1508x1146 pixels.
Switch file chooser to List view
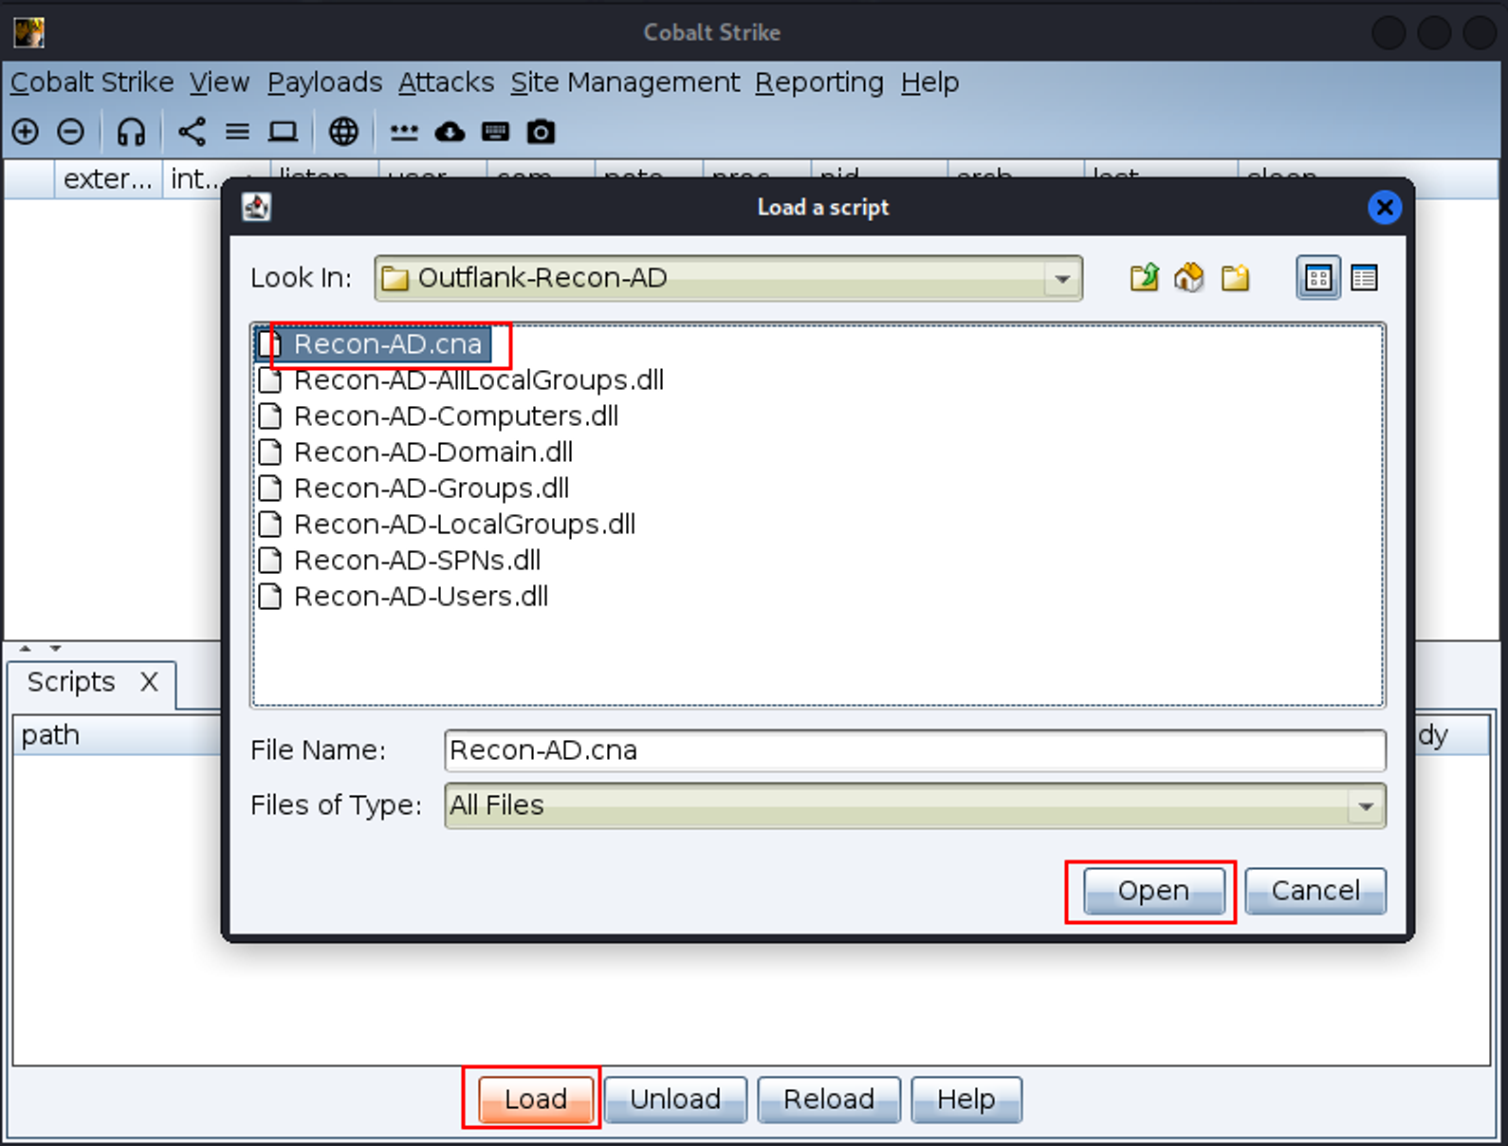coord(1318,278)
